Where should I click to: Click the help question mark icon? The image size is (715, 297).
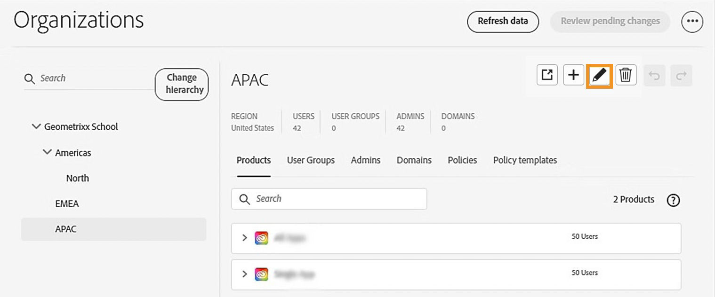click(674, 200)
